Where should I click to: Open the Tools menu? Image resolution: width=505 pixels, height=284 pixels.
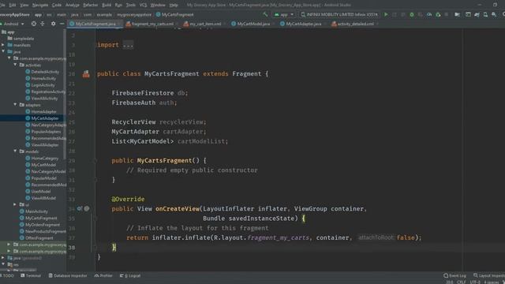(131, 5)
